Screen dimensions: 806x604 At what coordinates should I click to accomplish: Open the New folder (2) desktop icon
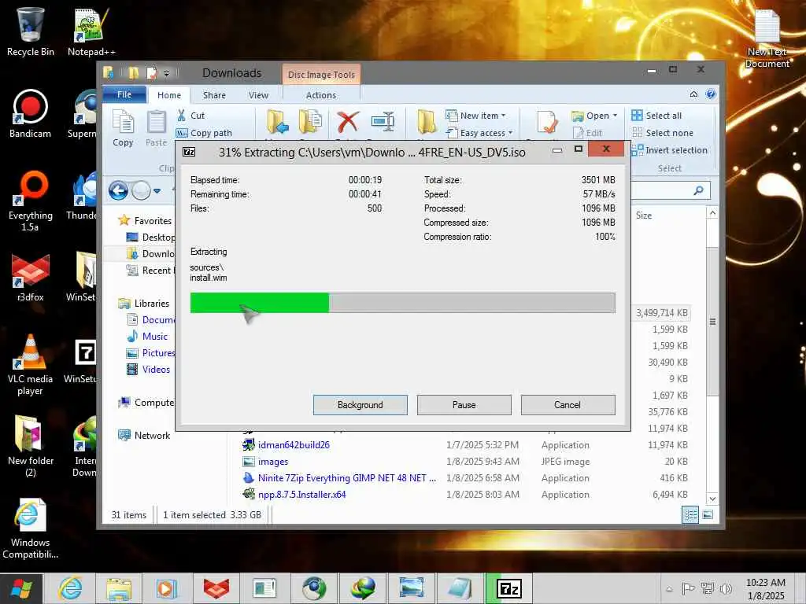pos(31,446)
